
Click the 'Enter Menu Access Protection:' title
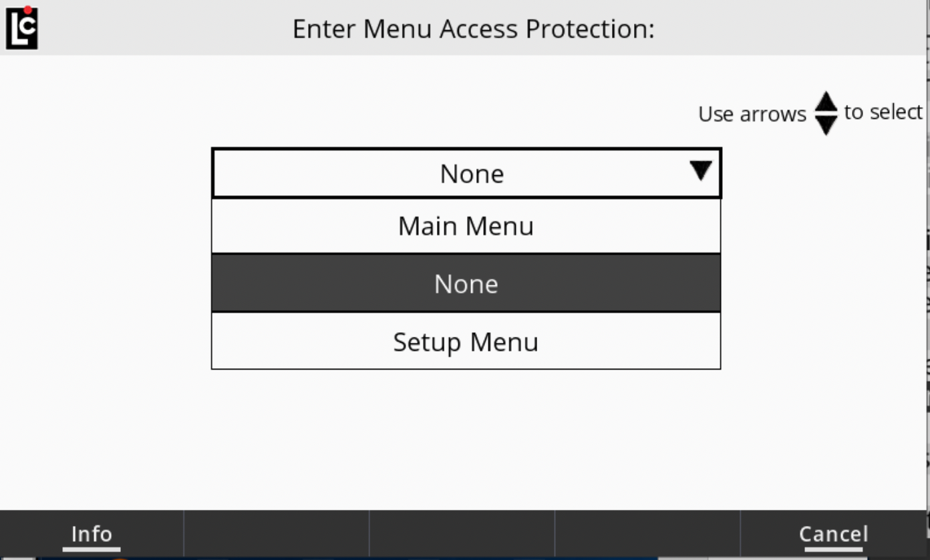pos(473,29)
